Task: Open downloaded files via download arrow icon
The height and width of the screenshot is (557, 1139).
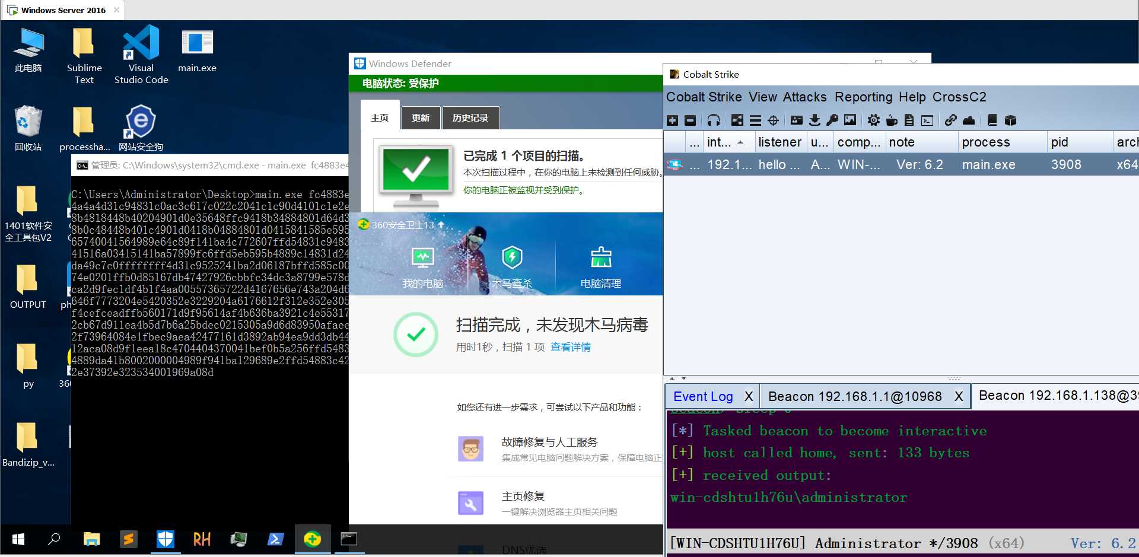Action: (x=815, y=120)
